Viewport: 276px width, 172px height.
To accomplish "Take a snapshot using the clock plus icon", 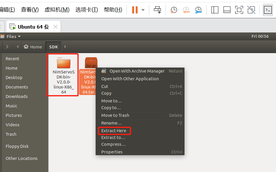I will [174, 10].
